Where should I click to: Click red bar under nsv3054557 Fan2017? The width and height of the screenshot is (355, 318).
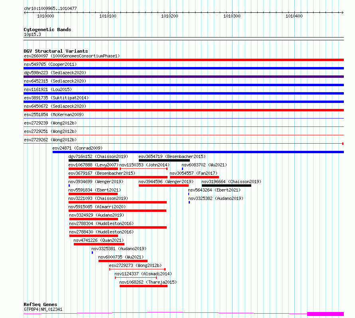[x=195, y=177]
